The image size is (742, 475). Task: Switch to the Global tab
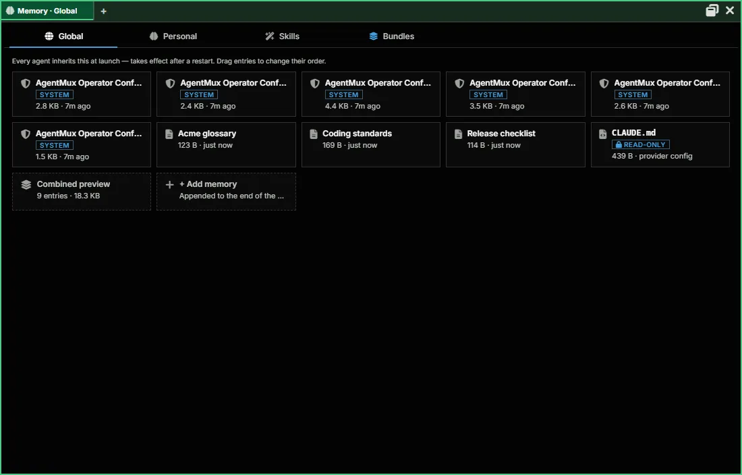pos(63,36)
